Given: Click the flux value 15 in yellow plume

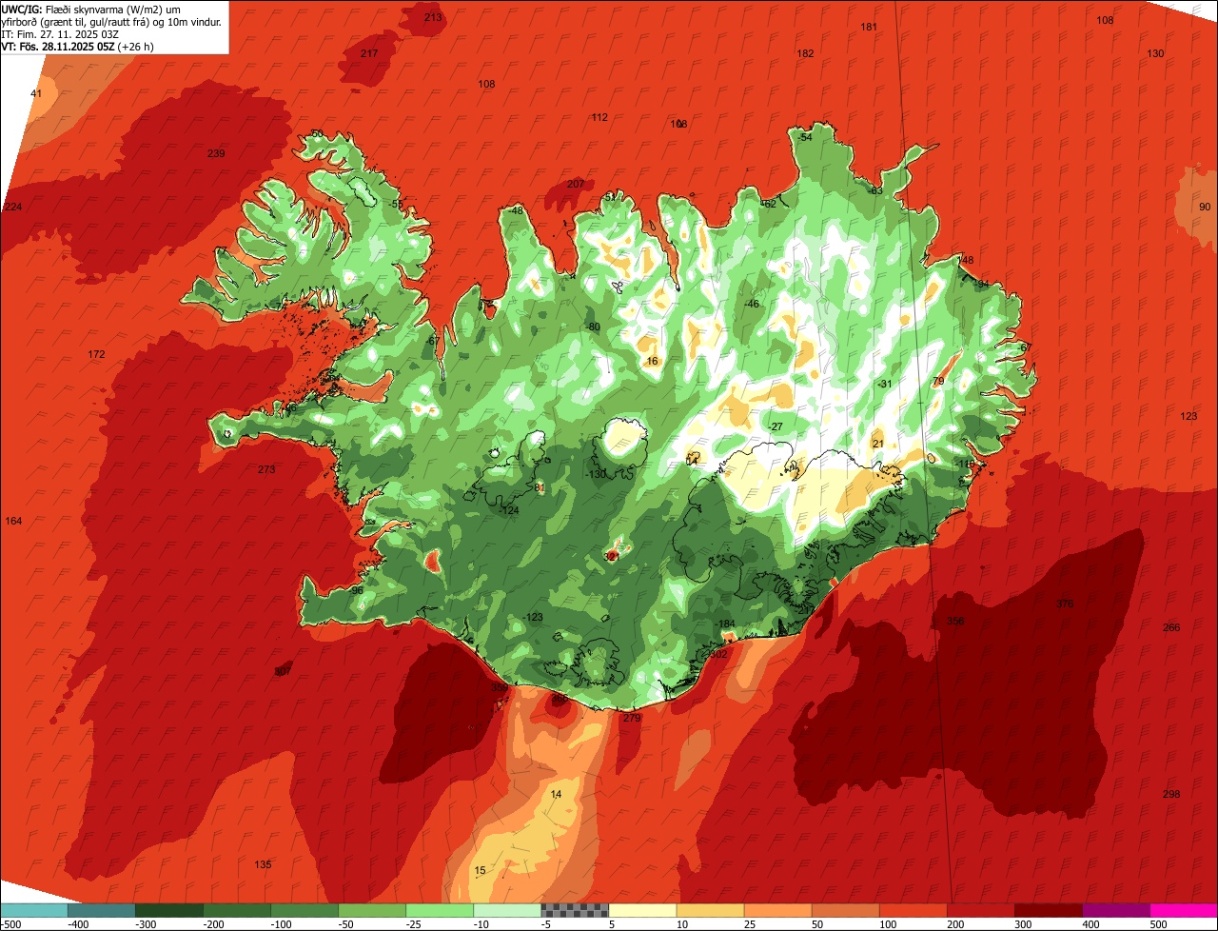Looking at the screenshot, I should (x=480, y=871).
